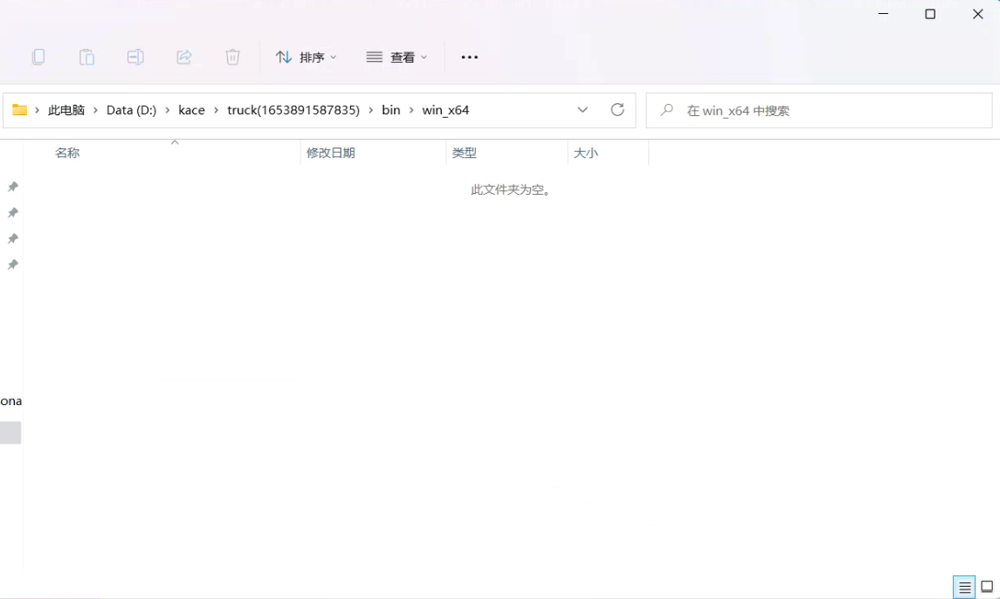Switch to large thumbnails view icon
Viewport: 1000px width, 599px height.
click(x=987, y=587)
